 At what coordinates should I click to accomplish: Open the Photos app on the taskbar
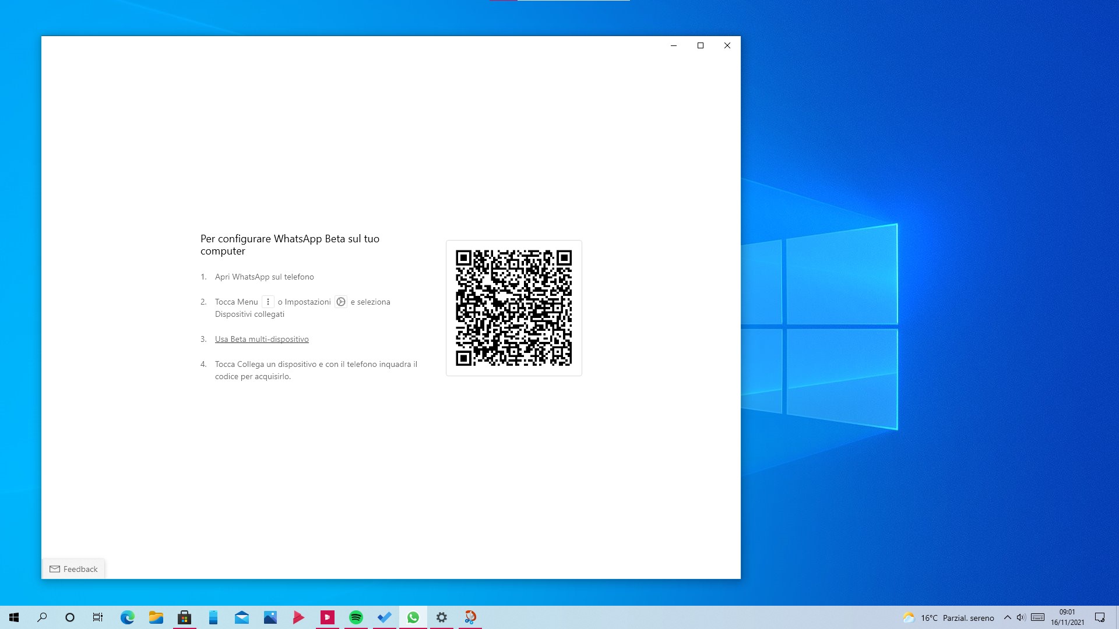pos(270,617)
